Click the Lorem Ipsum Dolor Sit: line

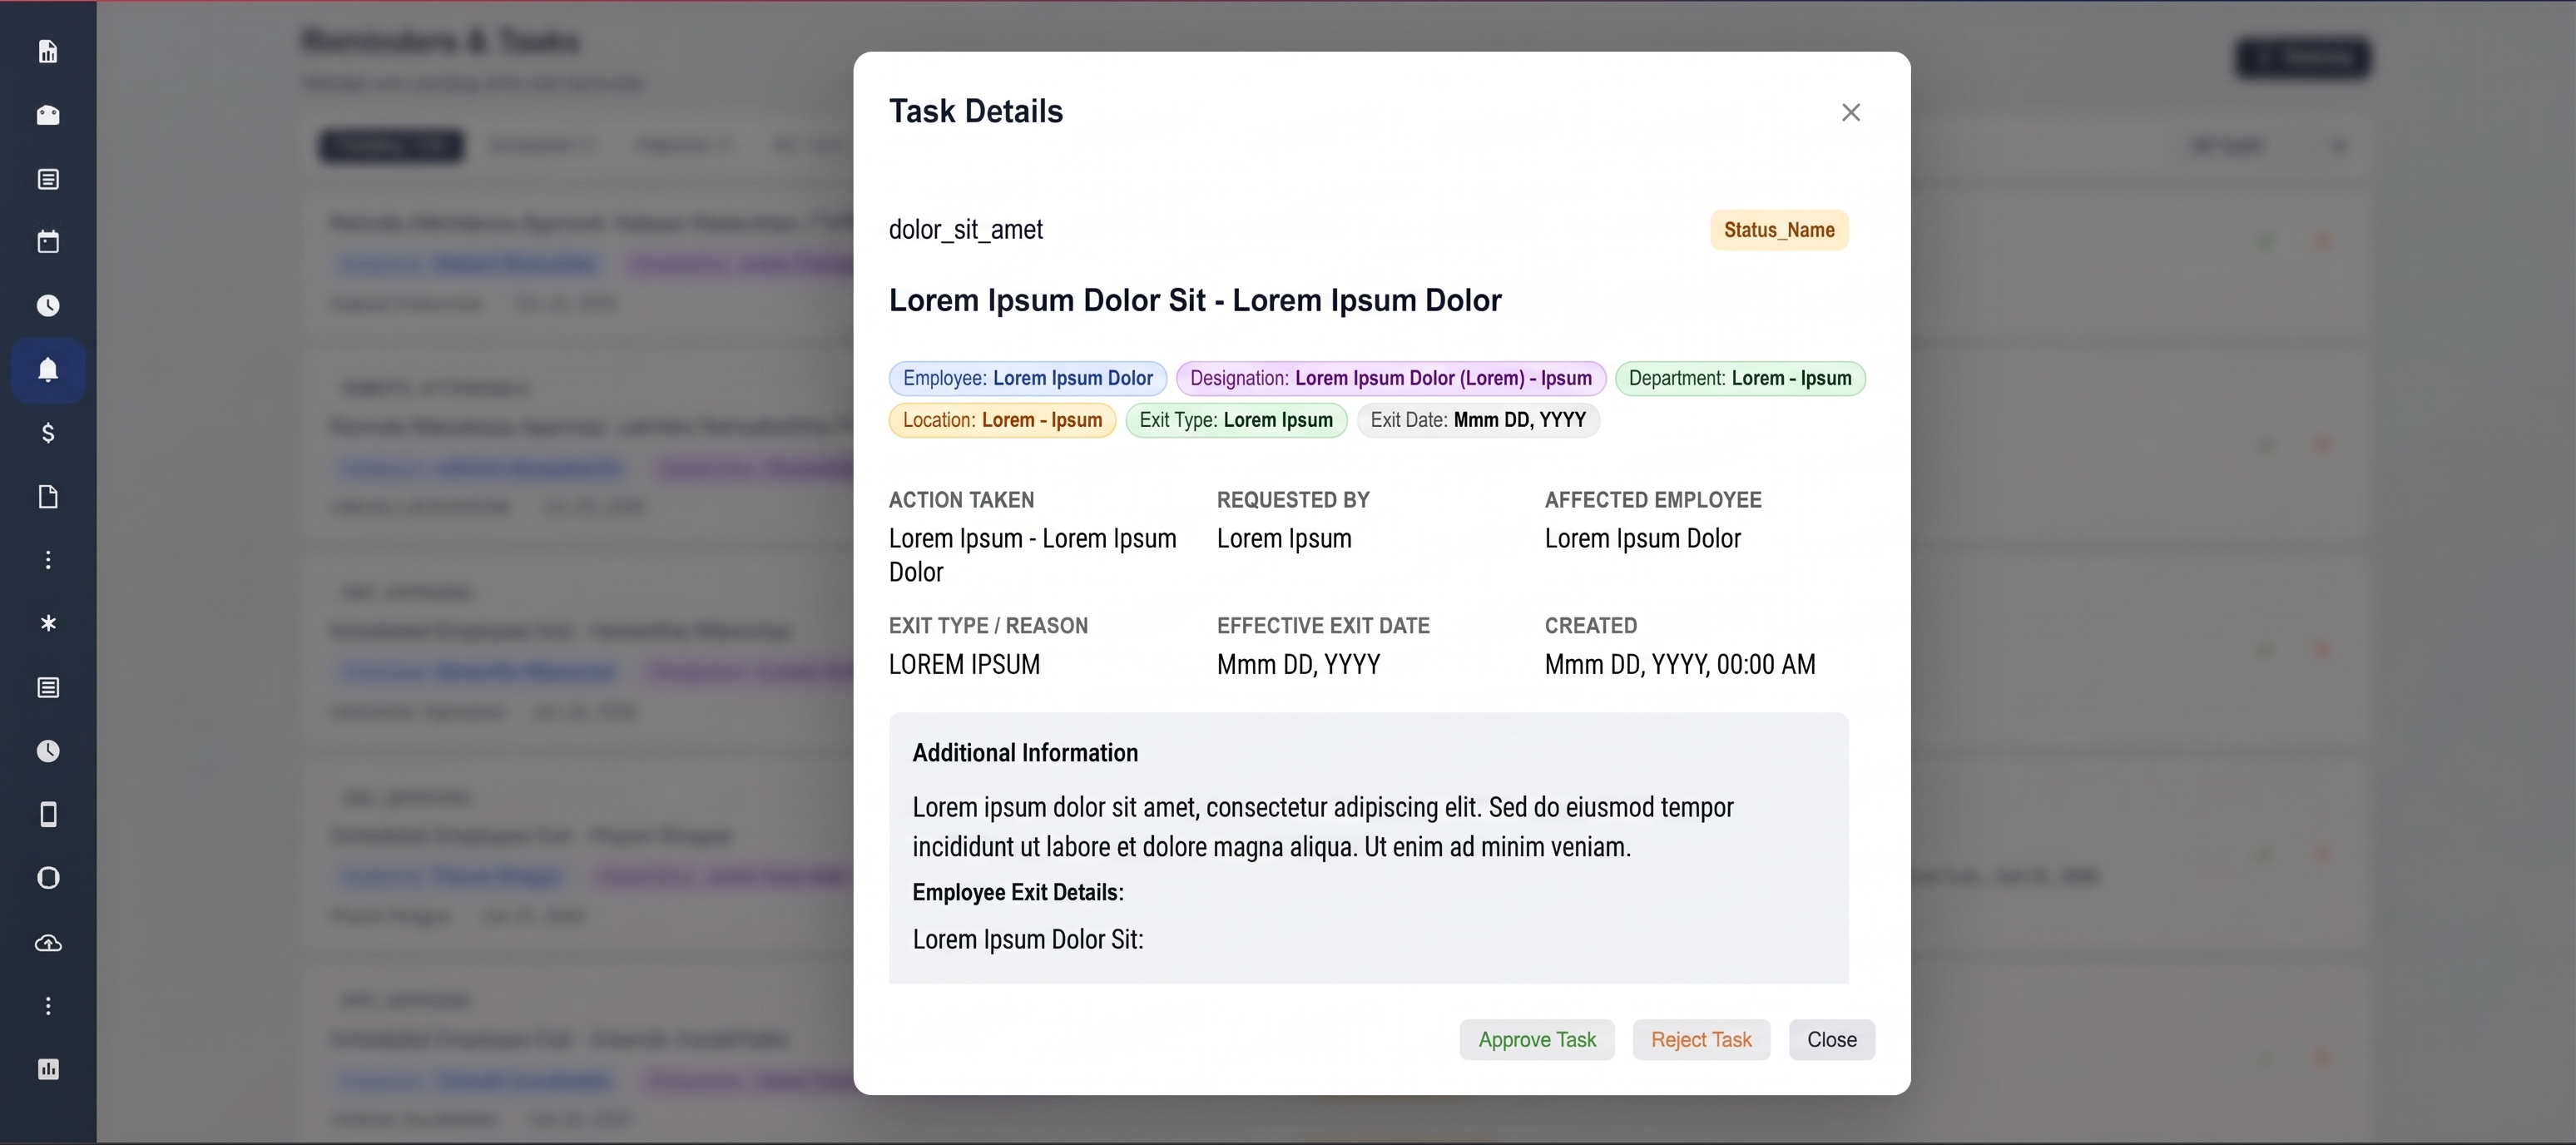1027,939
